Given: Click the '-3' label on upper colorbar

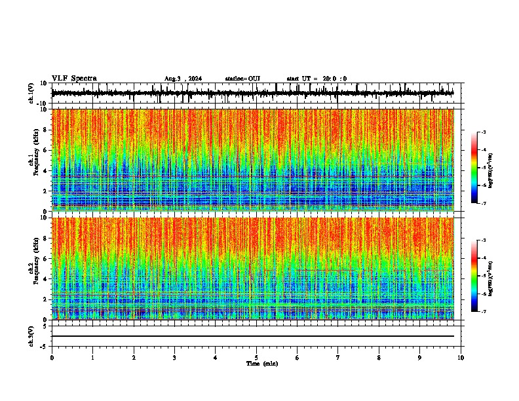Looking at the screenshot, I should 484,132.
